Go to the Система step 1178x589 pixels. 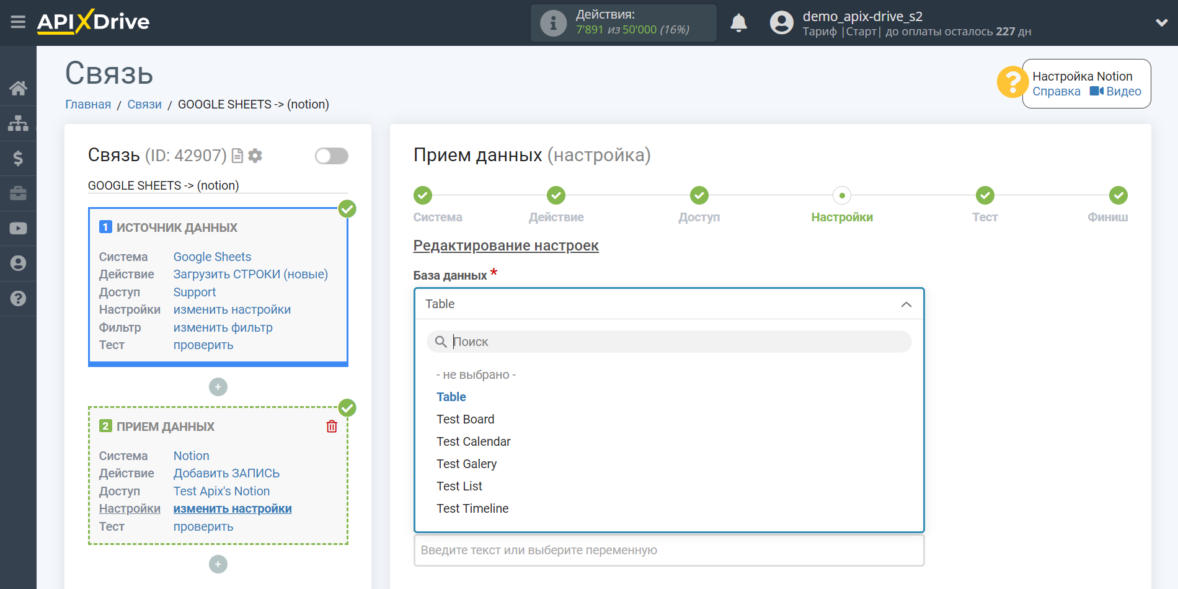(x=423, y=195)
